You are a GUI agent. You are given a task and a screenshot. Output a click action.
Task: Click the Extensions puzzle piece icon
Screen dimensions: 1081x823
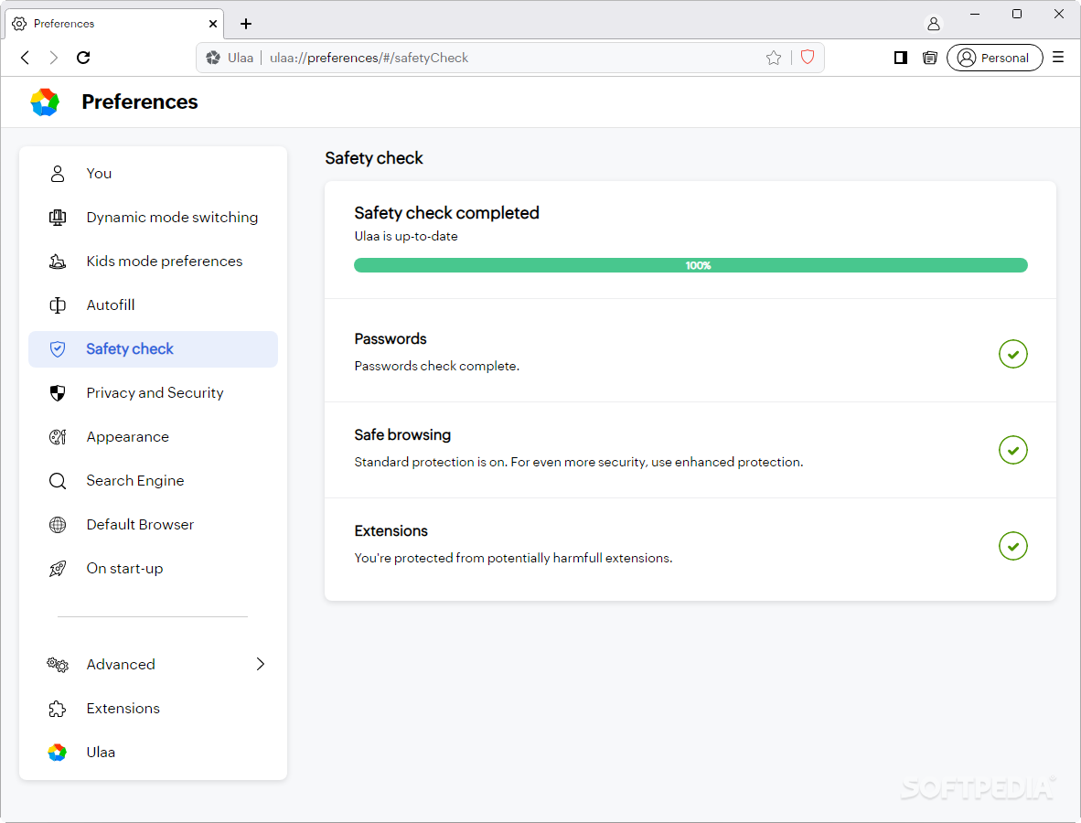pyautogui.click(x=58, y=709)
